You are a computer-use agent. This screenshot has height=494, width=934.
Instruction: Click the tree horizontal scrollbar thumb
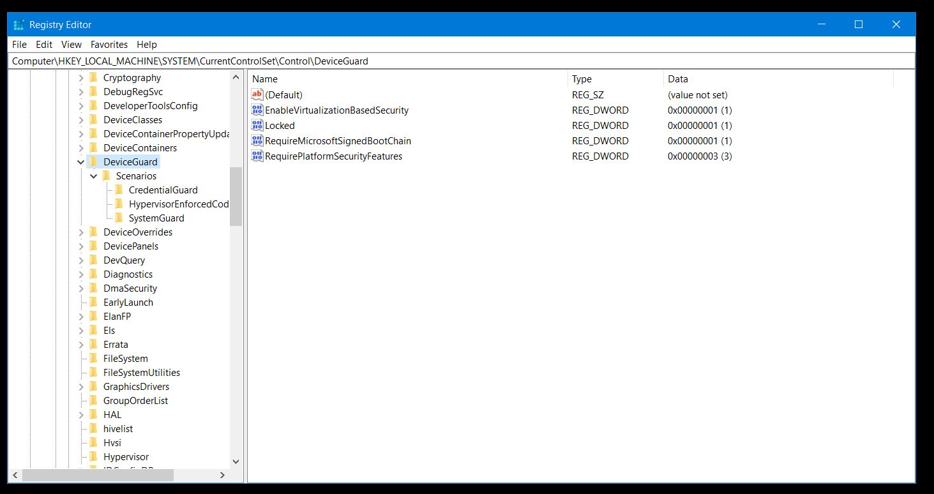click(x=98, y=475)
